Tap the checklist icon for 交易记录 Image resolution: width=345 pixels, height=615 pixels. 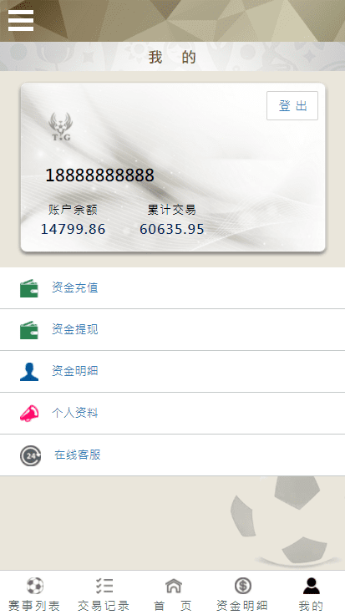tap(104, 586)
